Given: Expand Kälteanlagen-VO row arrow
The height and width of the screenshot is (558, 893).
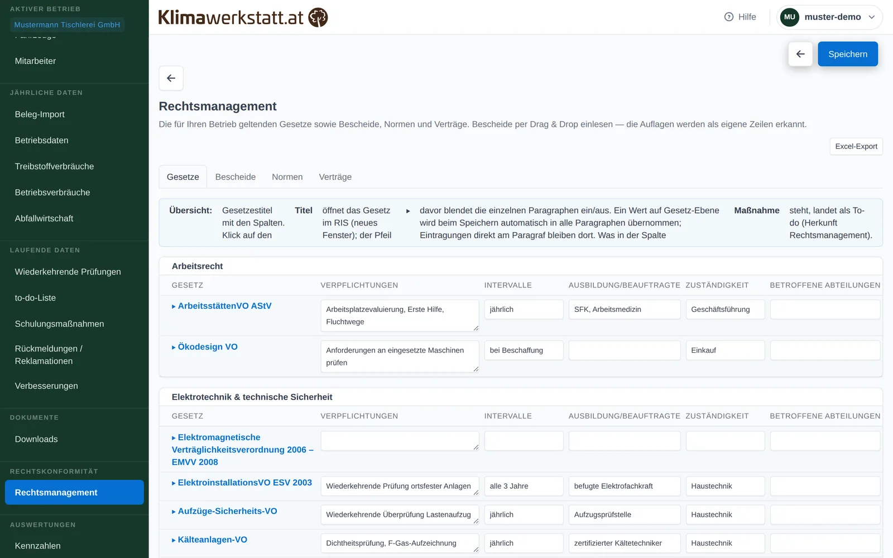Looking at the screenshot, I should [174, 540].
